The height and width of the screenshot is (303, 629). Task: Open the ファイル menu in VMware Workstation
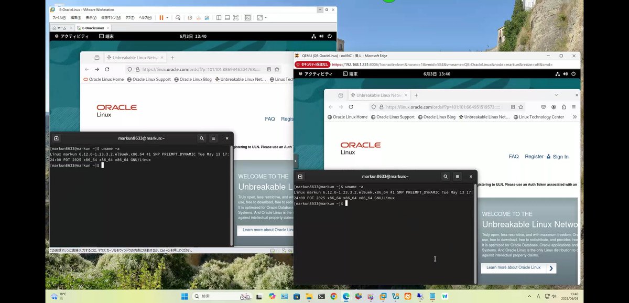59,18
